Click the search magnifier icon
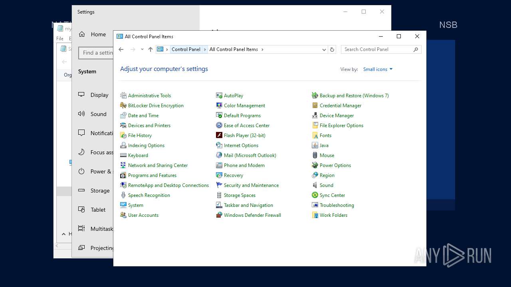Viewport: 511px width, 287px height. (416, 49)
